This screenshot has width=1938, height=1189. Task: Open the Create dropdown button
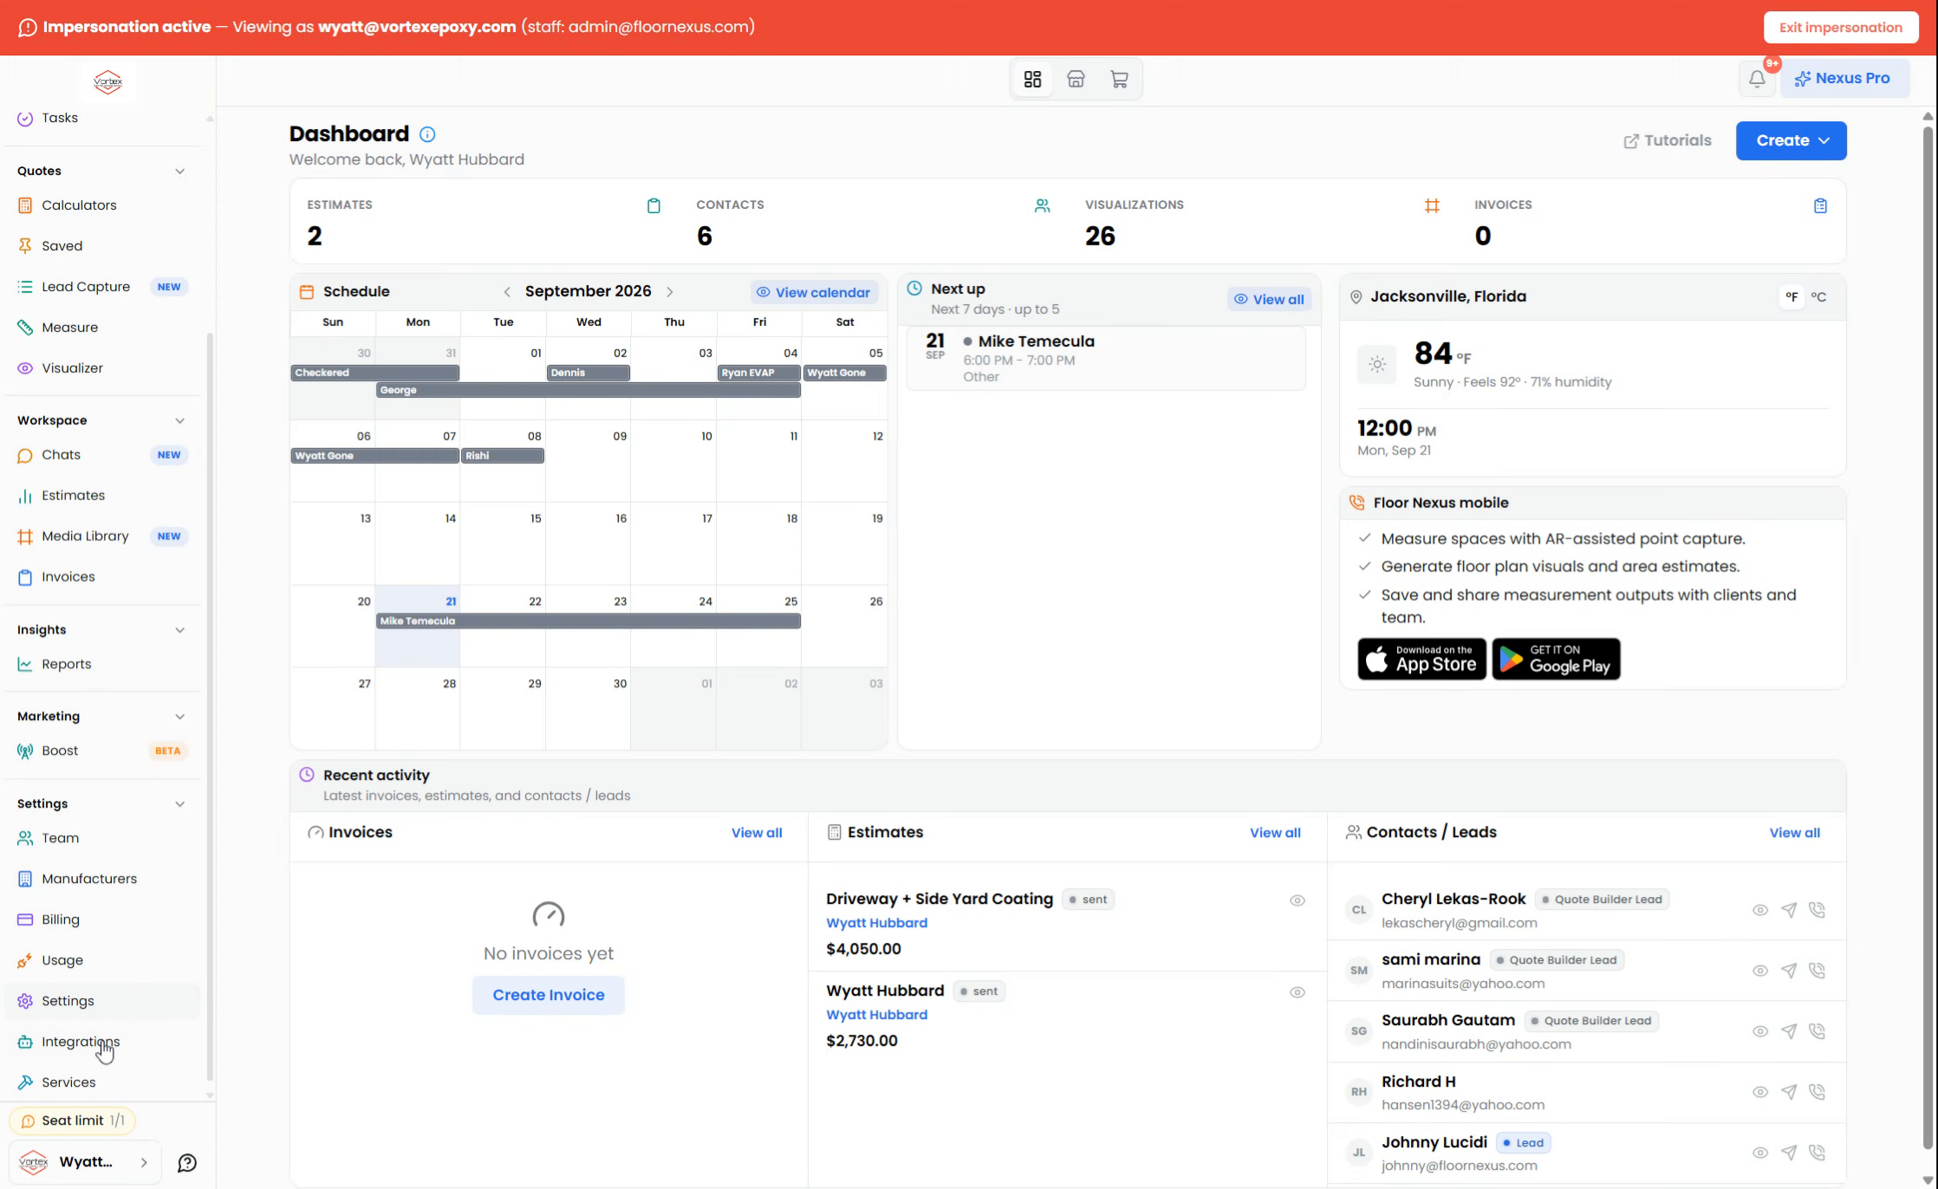(x=1791, y=140)
